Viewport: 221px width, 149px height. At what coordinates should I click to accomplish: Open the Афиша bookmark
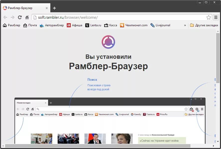click(74, 25)
